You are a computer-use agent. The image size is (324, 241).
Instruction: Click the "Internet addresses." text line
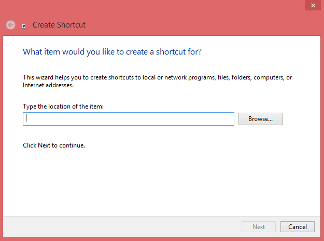coord(48,85)
